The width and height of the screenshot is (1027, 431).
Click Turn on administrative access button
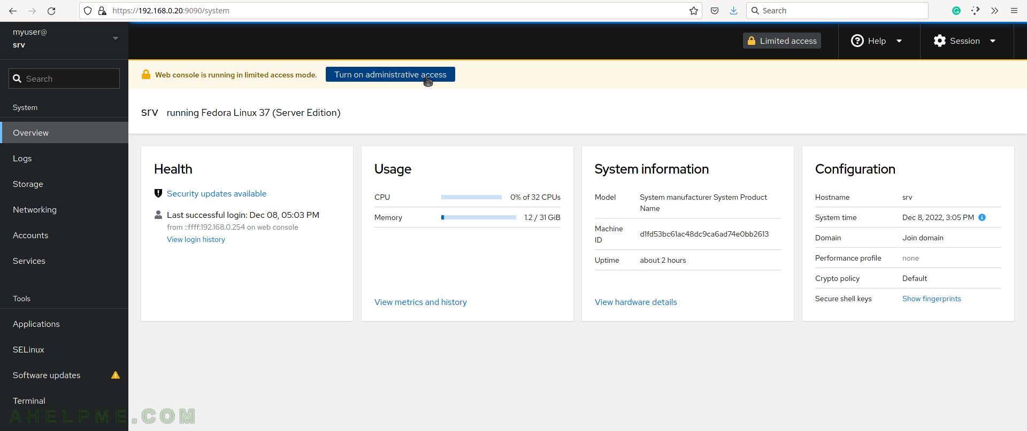pyautogui.click(x=390, y=74)
